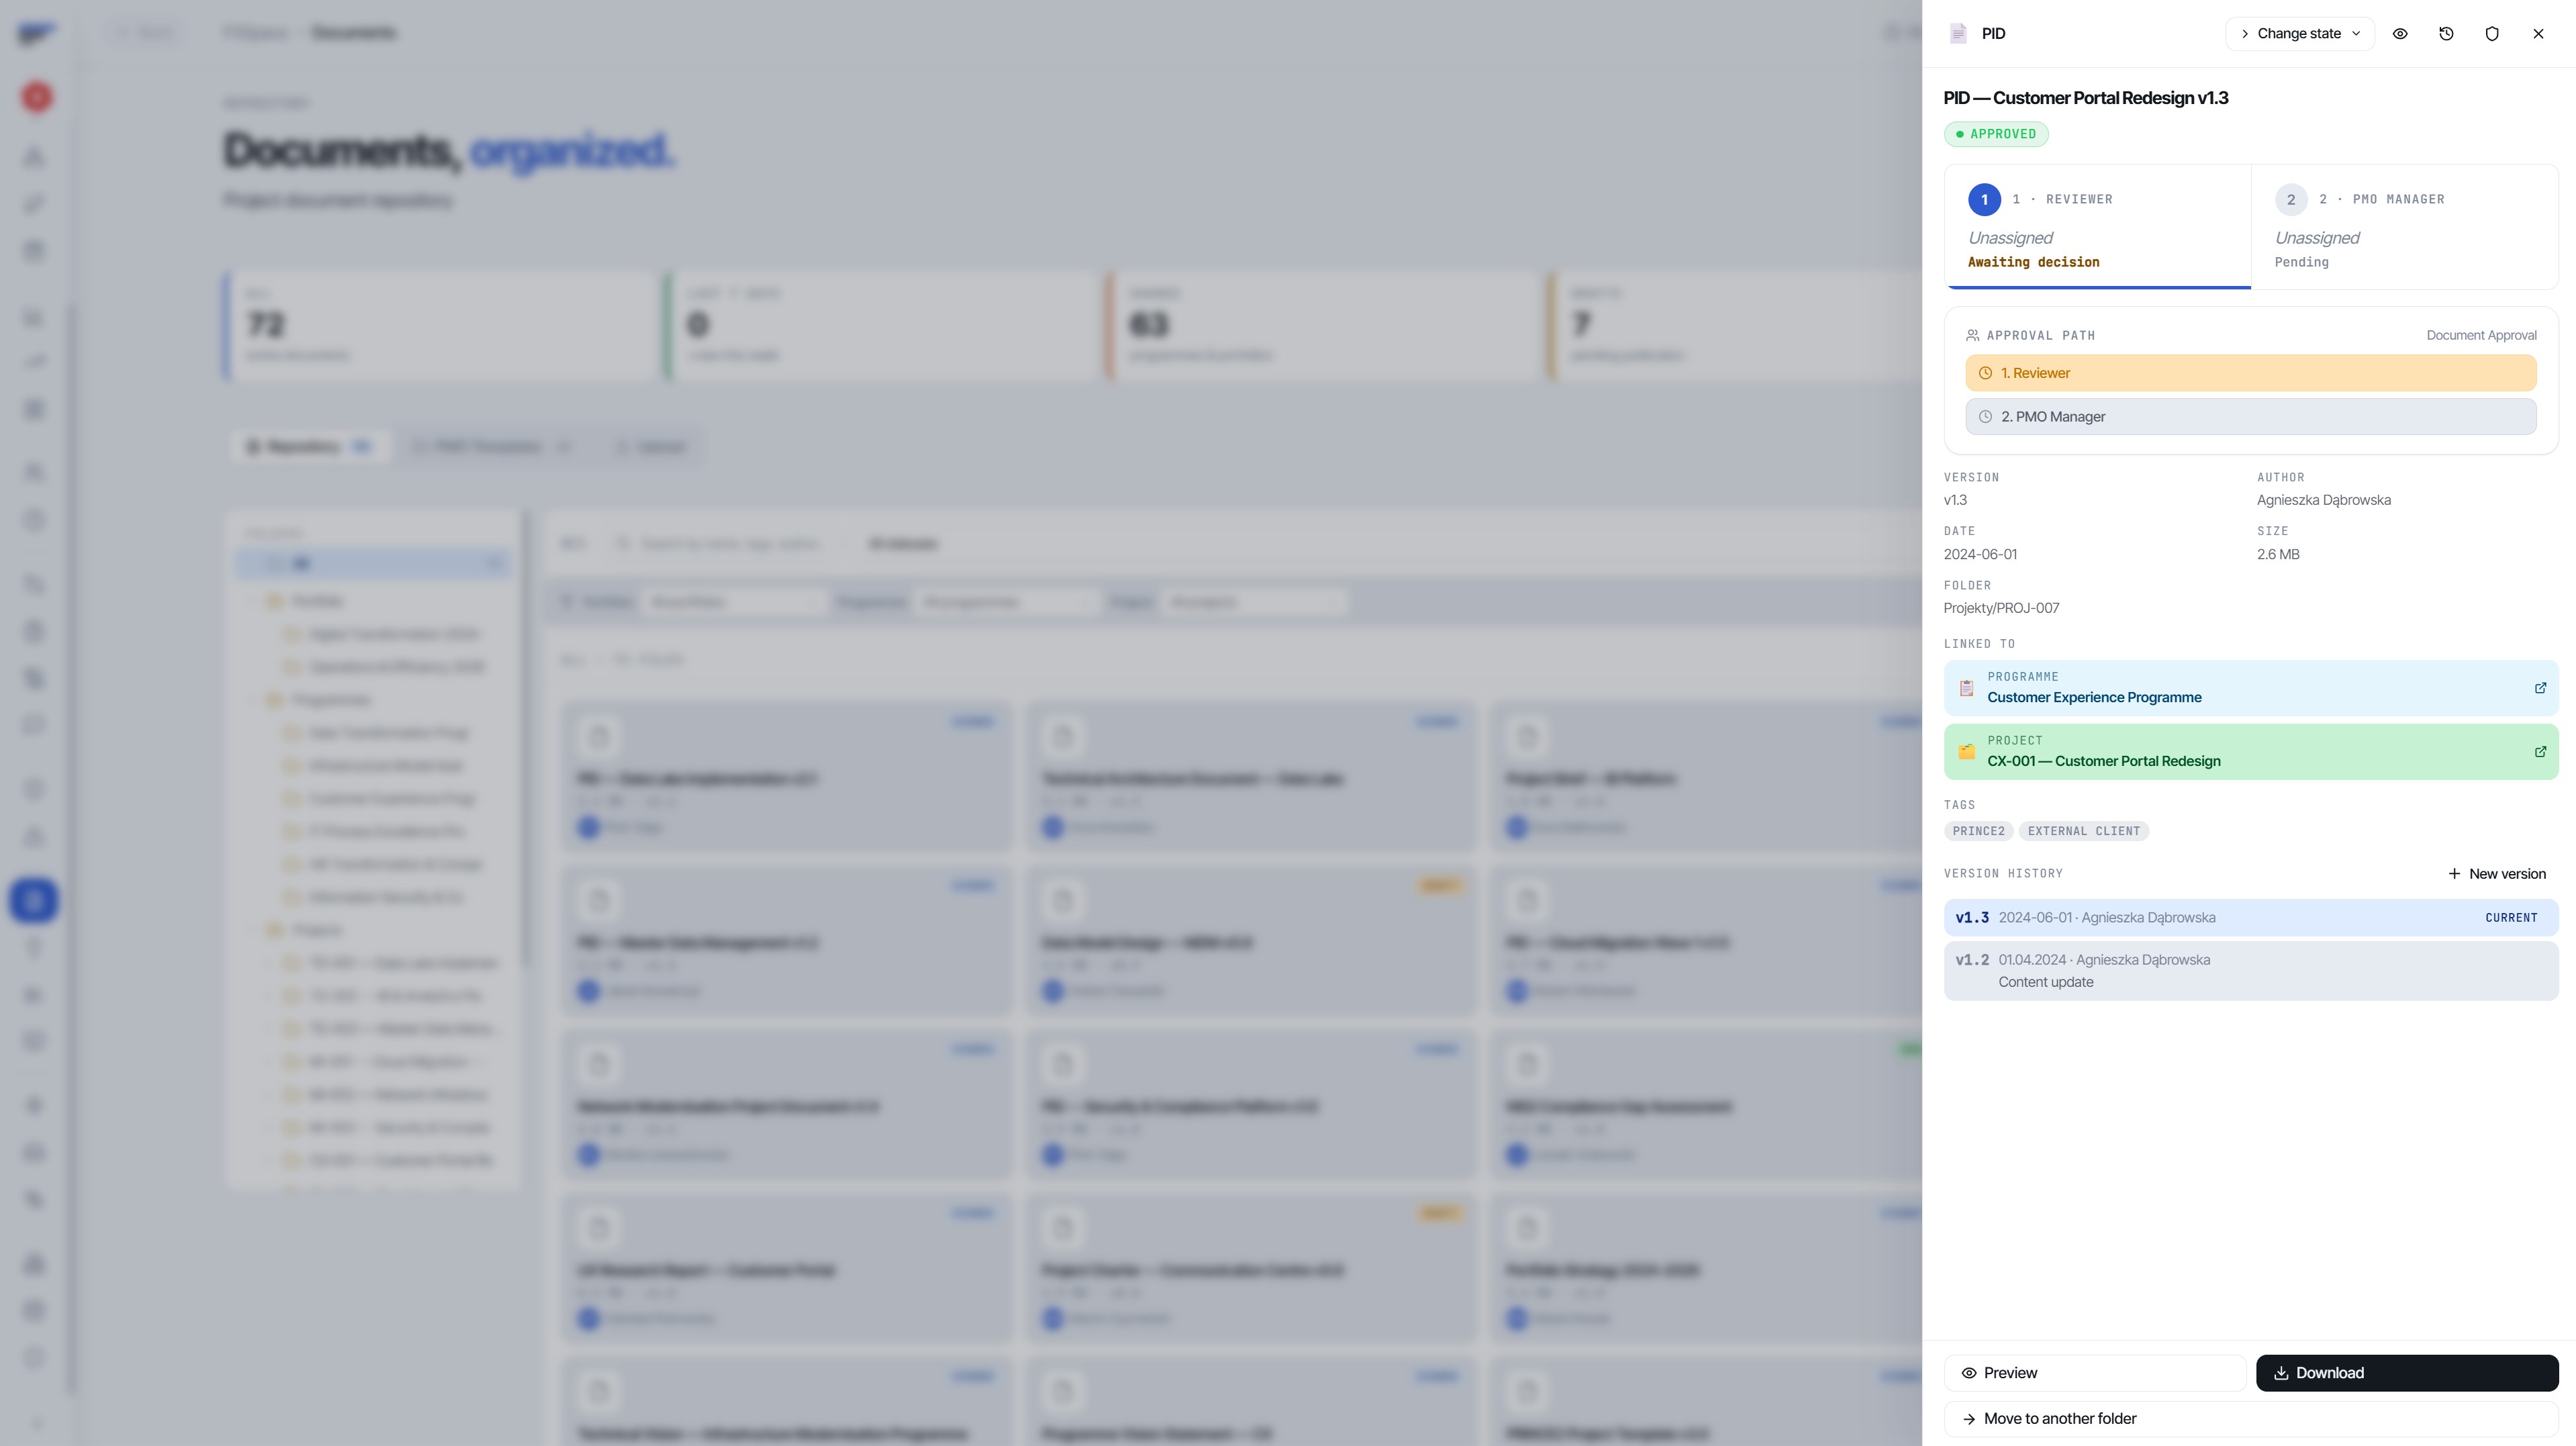Click Move to another folder
The image size is (2576, 1446).
(x=2250, y=1418)
